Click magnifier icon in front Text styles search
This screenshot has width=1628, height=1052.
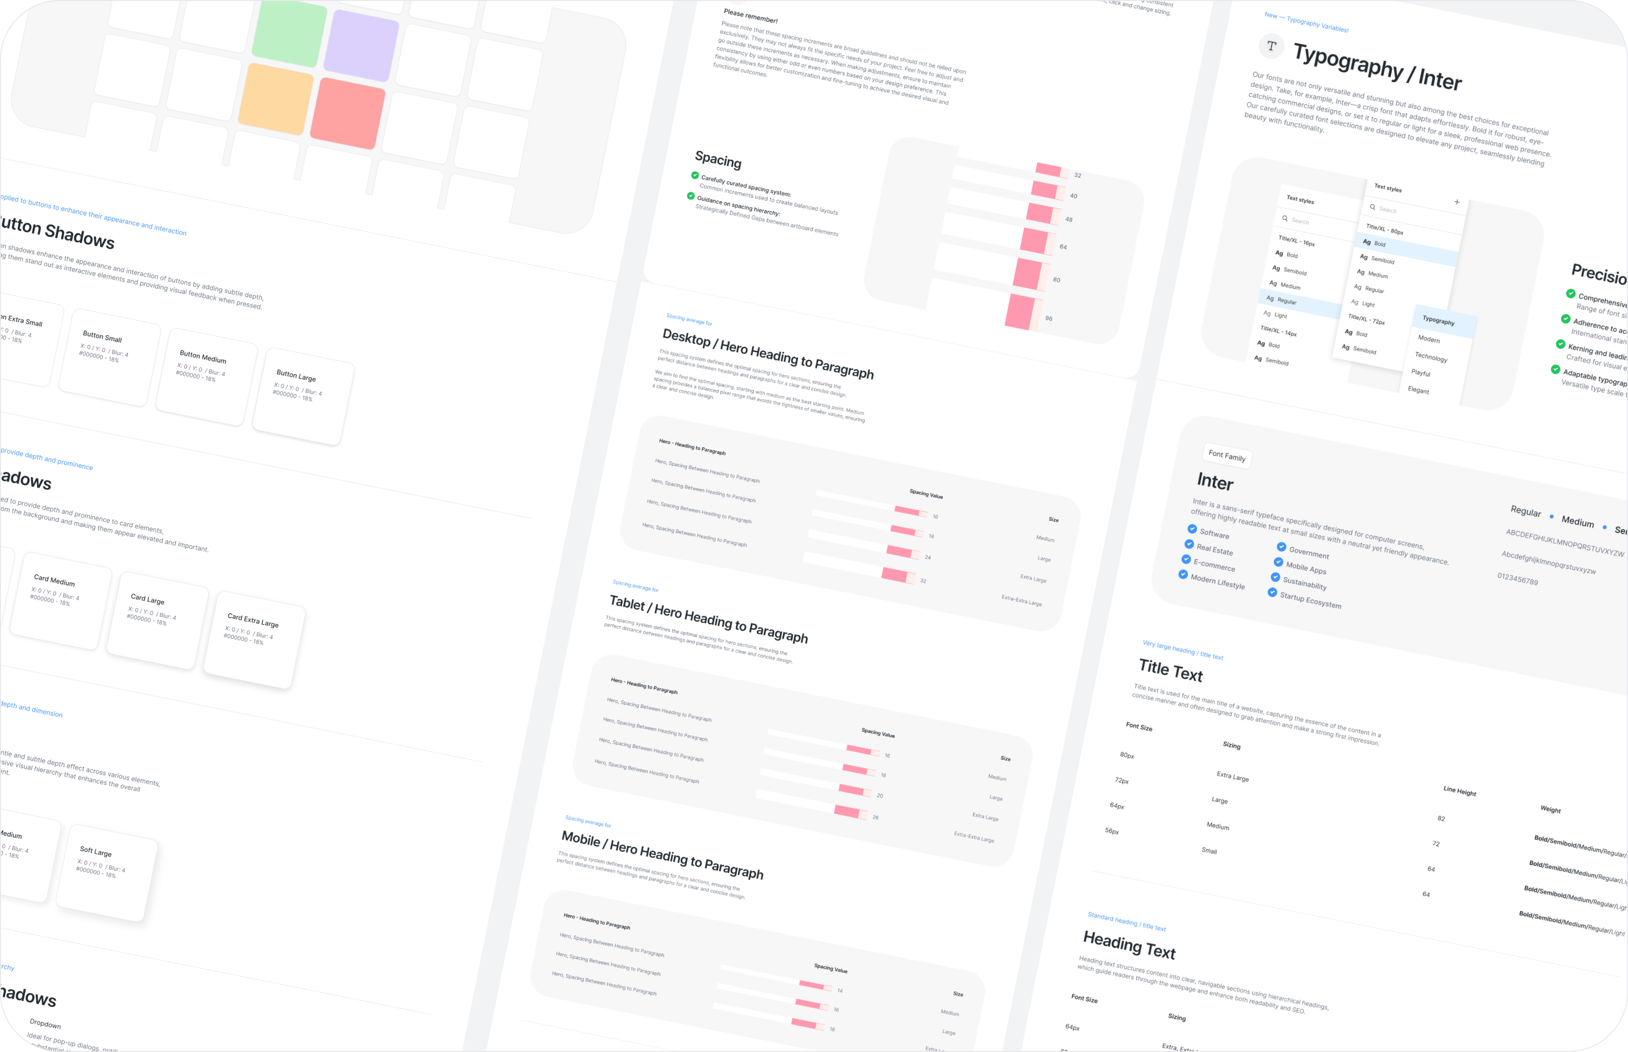1372,207
